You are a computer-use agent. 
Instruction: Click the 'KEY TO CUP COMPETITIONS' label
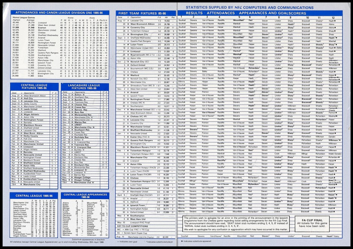pos(133,226)
